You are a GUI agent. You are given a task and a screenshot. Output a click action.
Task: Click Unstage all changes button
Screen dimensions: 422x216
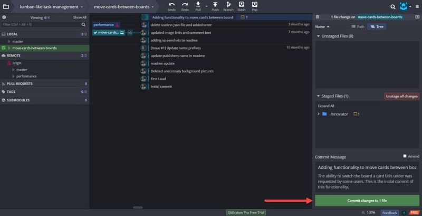click(401, 96)
